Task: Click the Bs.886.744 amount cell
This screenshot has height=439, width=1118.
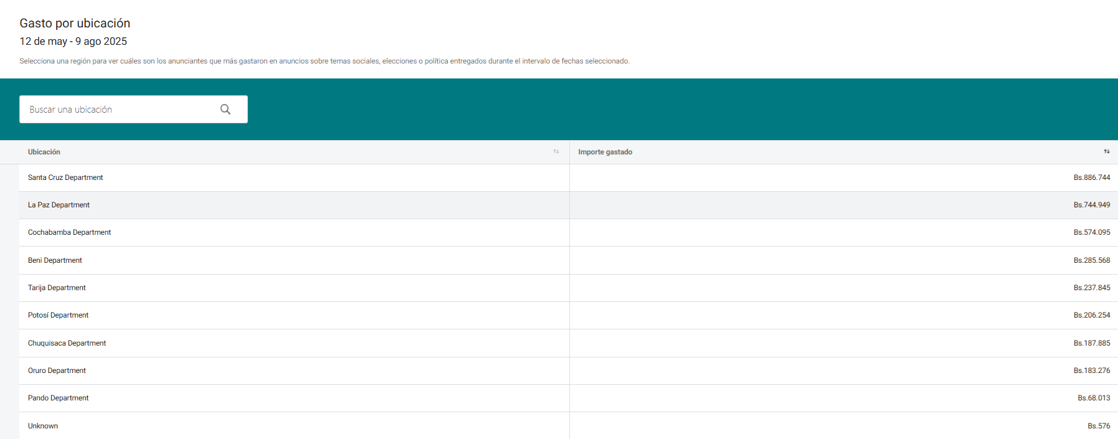Action: [1091, 177]
